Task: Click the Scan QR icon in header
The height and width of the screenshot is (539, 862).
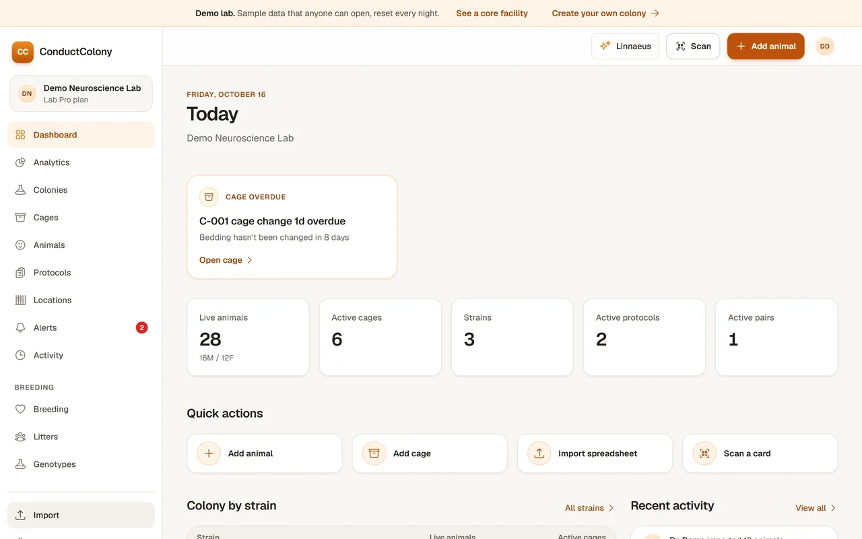Action: tap(681, 46)
